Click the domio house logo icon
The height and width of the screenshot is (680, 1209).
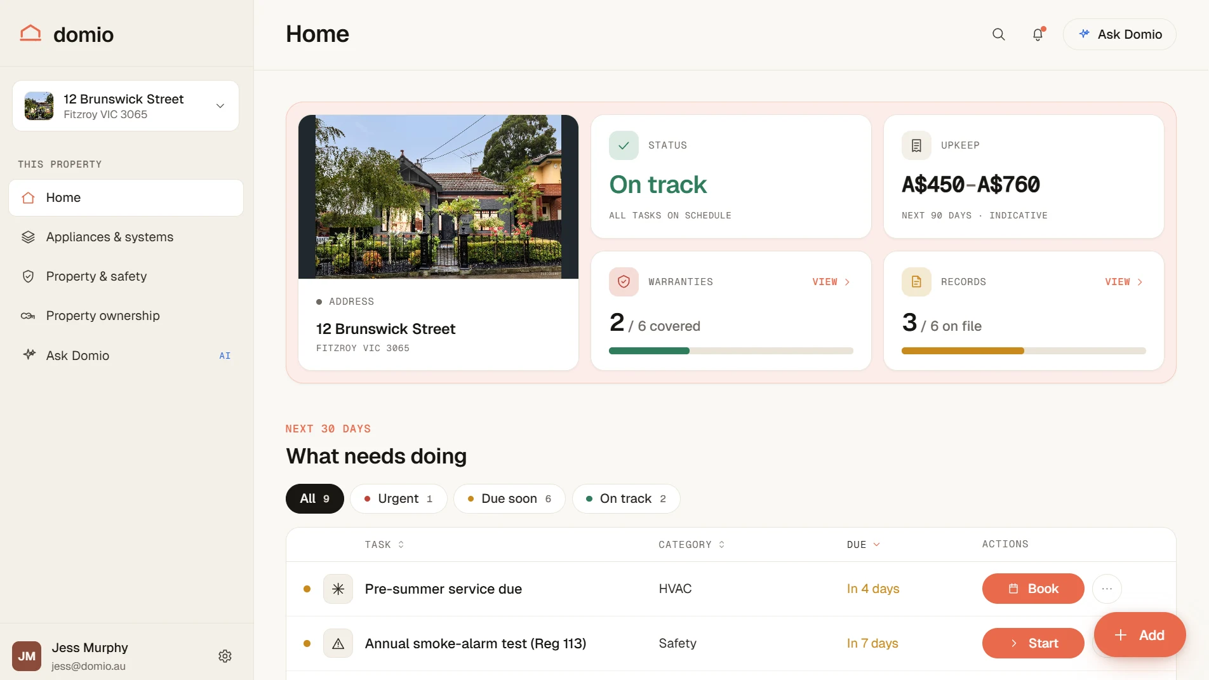(30, 33)
